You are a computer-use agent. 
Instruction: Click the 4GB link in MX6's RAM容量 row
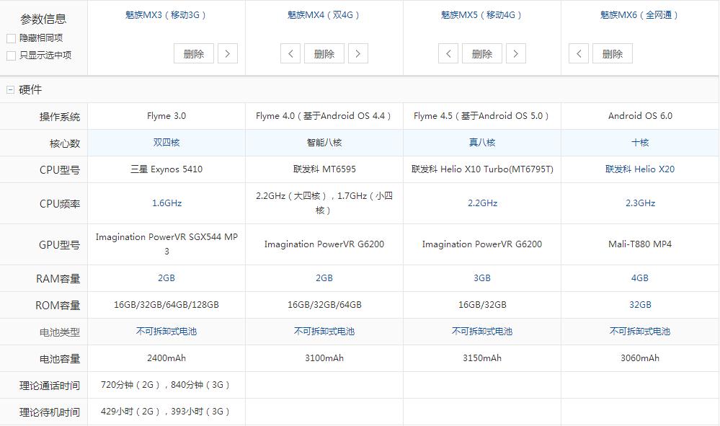pos(640,278)
